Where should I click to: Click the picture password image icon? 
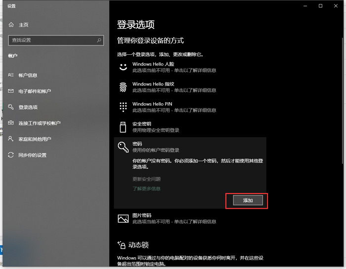pos(123,219)
